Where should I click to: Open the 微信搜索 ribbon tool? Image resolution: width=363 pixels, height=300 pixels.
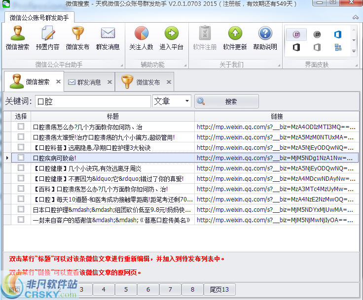coord(17,38)
